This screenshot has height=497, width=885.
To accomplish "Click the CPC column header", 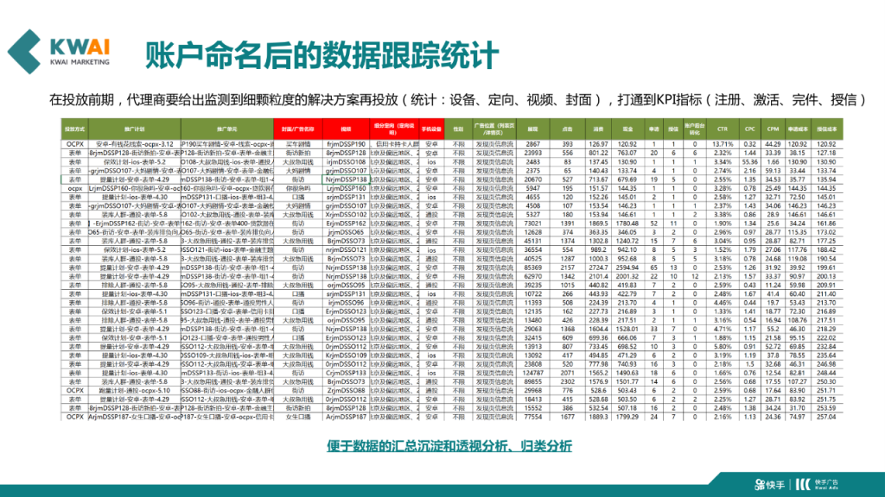I will pos(749,129).
